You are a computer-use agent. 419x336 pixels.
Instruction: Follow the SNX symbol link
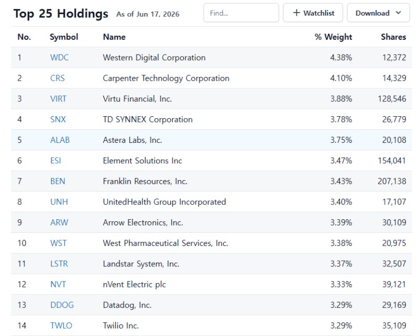click(x=58, y=119)
